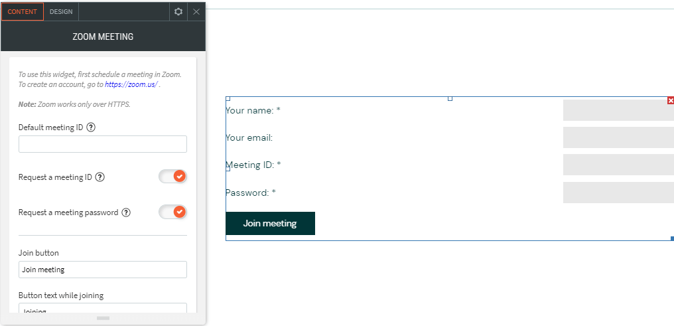Open the widget settings gear icon

click(178, 12)
